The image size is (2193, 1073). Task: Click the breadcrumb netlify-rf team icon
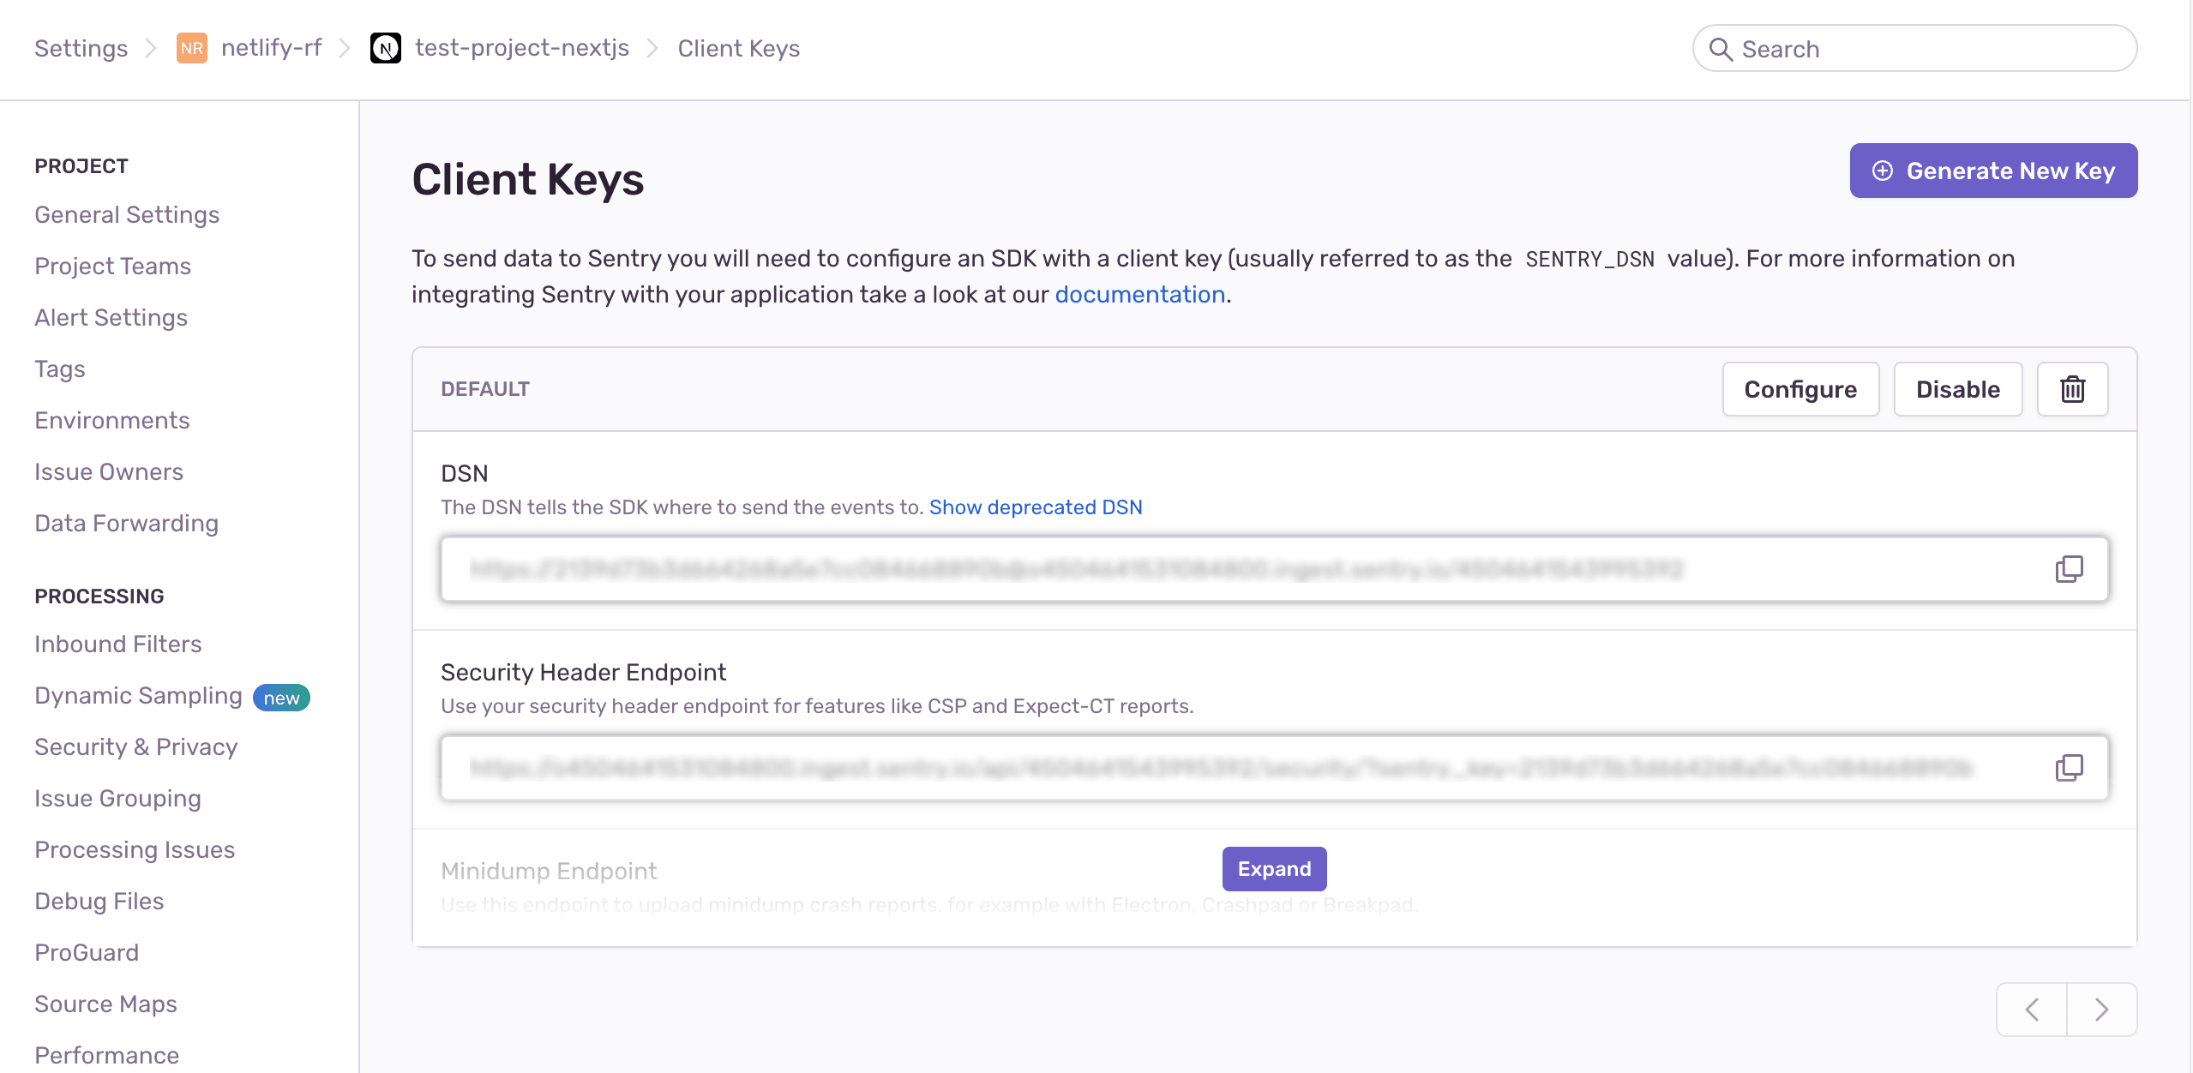pyautogui.click(x=190, y=47)
